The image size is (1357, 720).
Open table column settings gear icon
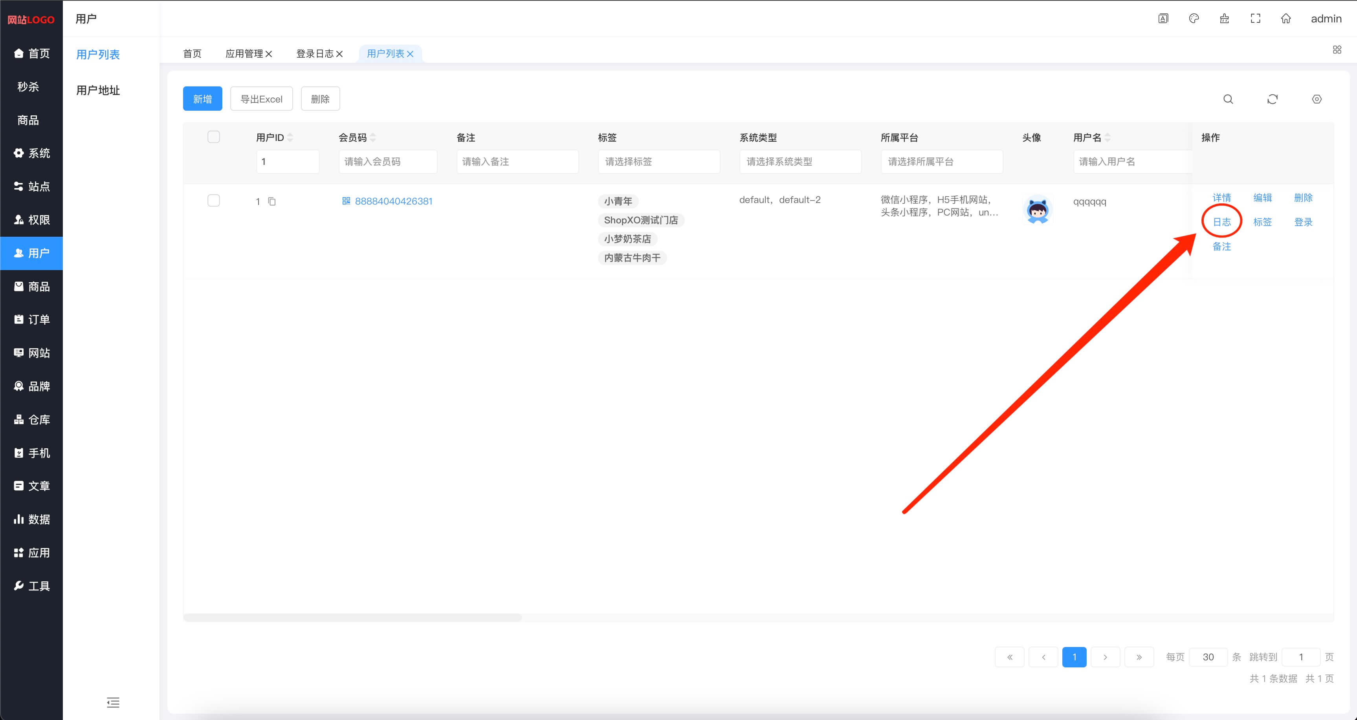click(1317, 99)
